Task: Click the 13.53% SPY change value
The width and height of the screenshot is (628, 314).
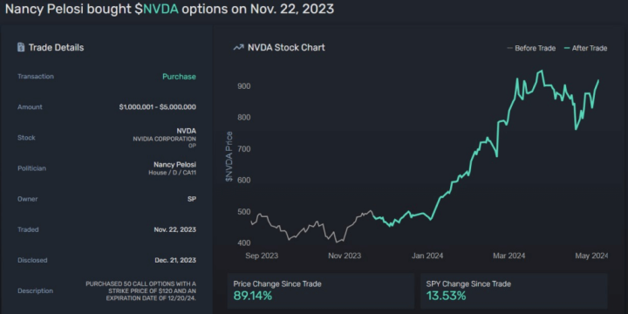Action: tap(447, 296)
